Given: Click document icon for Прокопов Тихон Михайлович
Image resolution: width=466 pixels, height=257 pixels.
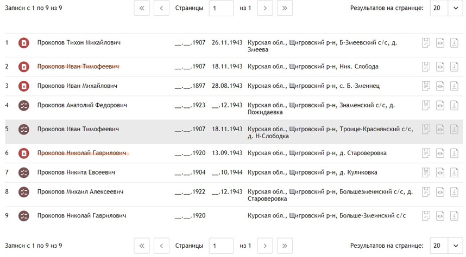Looking at the screenshot, I should pyautogui.click(x=426, y=43).
